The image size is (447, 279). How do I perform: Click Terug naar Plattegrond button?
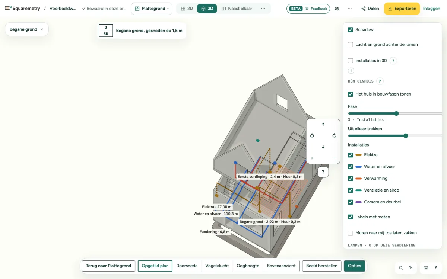[108, 266]
